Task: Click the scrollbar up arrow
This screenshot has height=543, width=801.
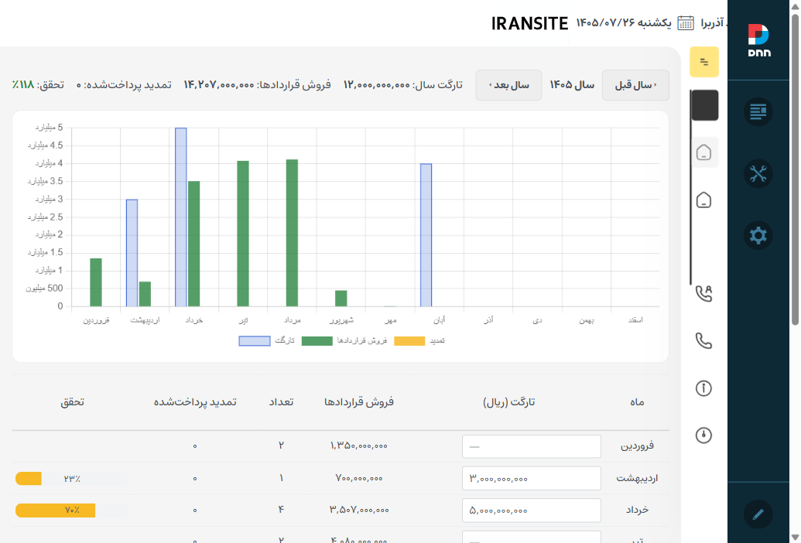Action: [x=796, y=5]
